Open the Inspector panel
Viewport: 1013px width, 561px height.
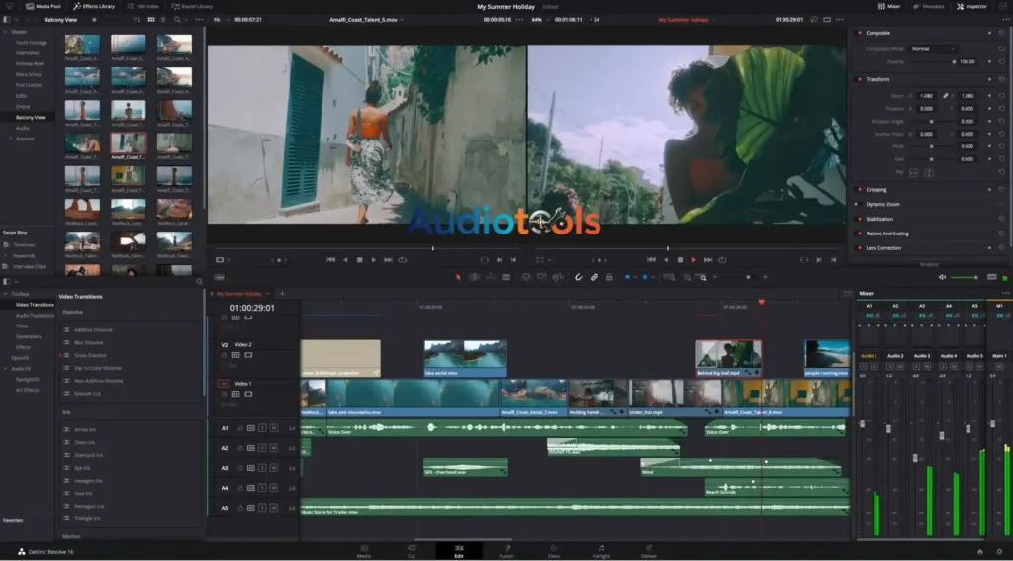tap(971, 6)
